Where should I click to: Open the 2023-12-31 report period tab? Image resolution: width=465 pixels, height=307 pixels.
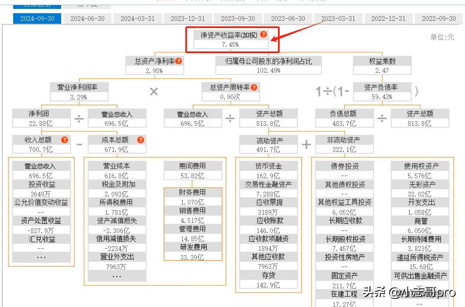click(188, 18)
